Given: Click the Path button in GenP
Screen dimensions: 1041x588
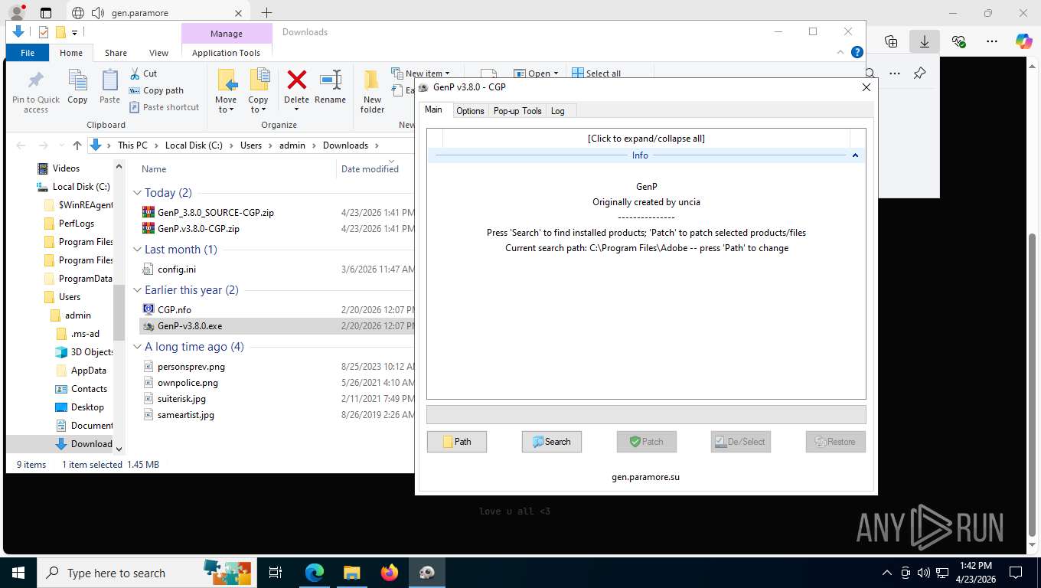Looking at the screenshot, I should pos(457,442).
